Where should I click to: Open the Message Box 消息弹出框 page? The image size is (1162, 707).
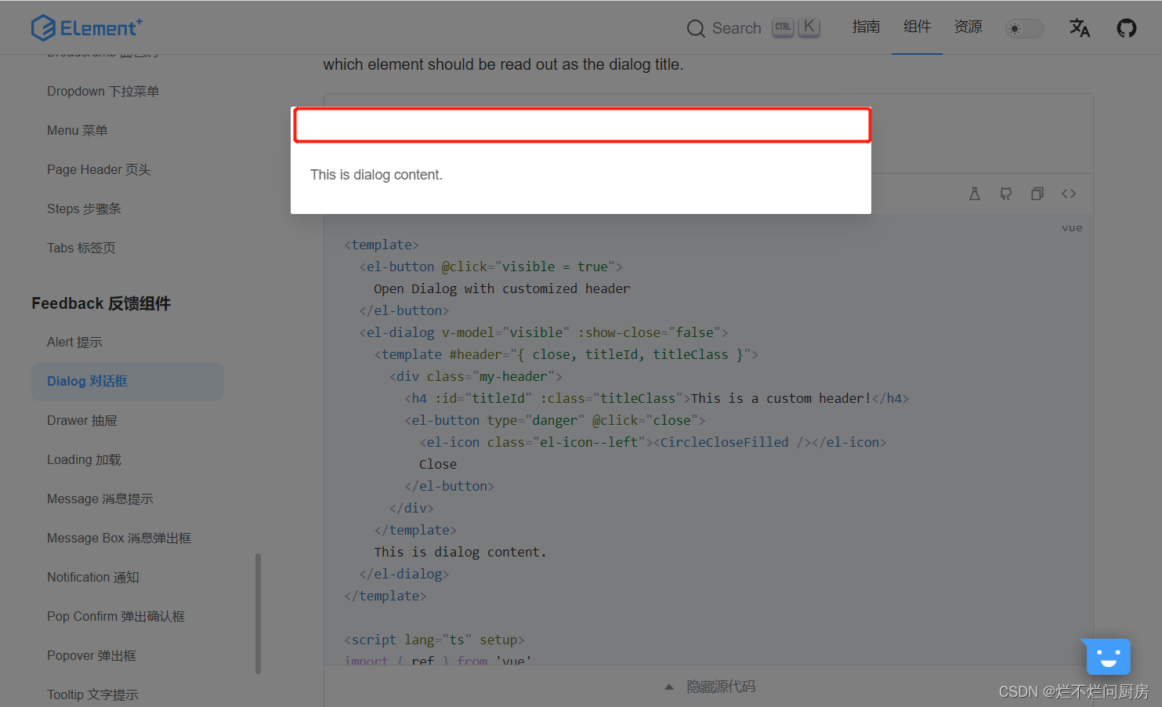119,538
